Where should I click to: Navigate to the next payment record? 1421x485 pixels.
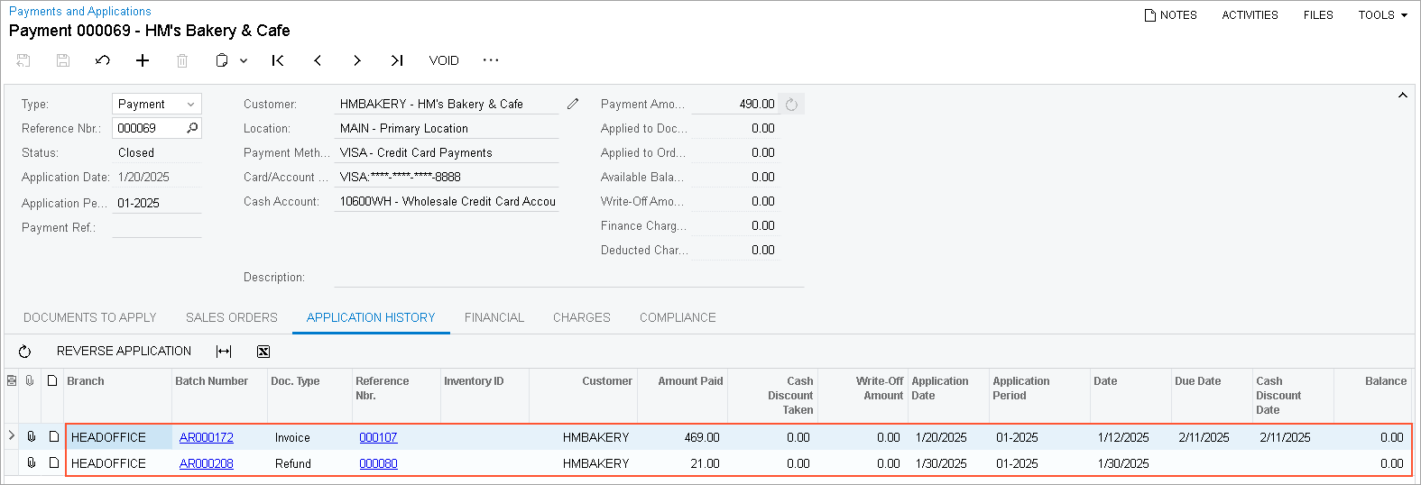tap(357, 60)
